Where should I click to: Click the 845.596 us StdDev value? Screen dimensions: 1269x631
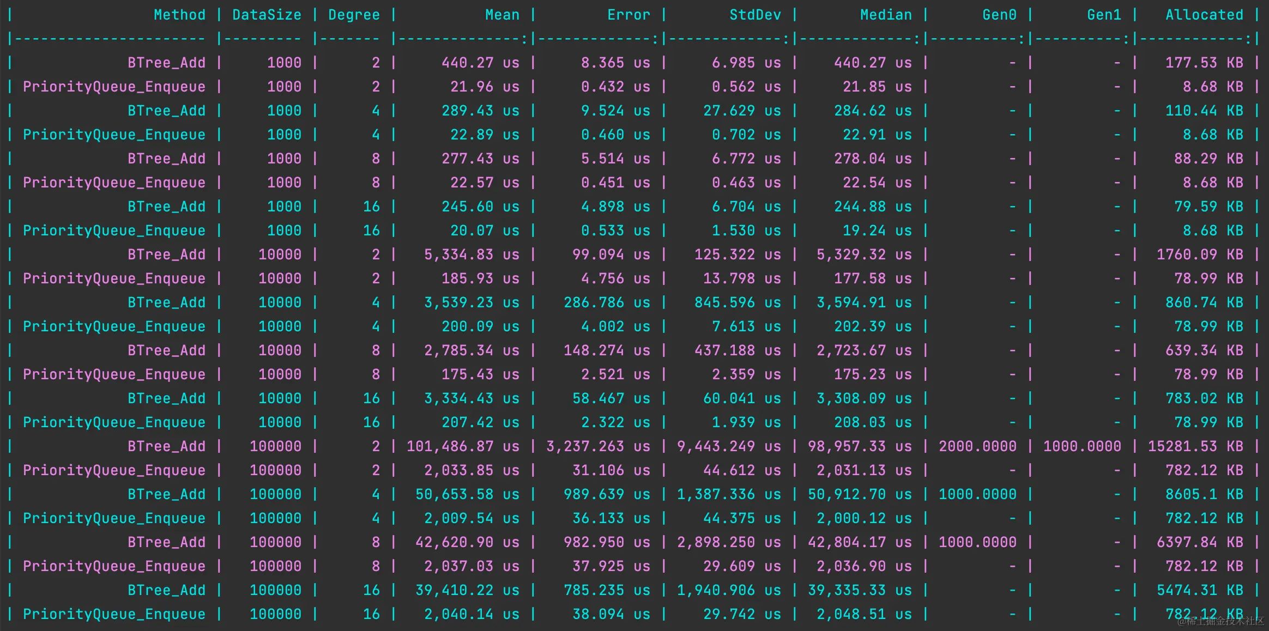click(x=738, y=302)
